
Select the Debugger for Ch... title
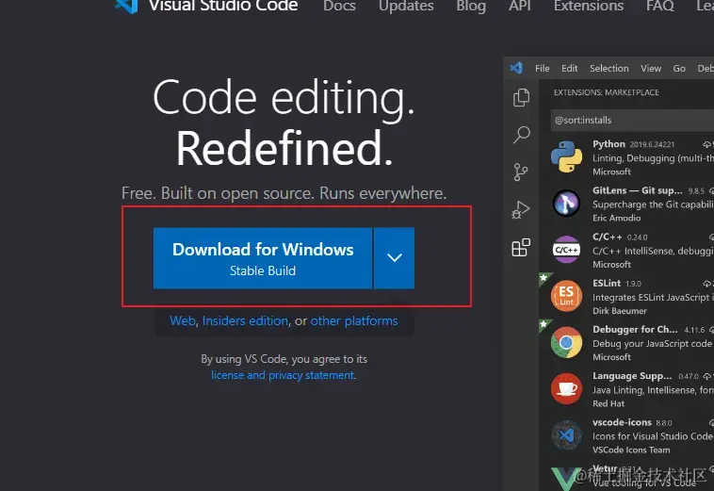(x=635, y=329)
